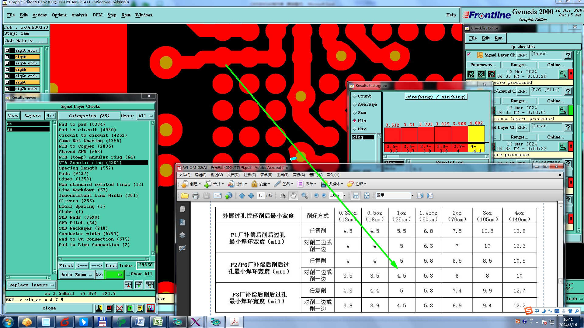The image size is (584, 328).
Task: Select VIA Annular ring (4301) category
Action: pyautogui.click(x=103, y=163)
